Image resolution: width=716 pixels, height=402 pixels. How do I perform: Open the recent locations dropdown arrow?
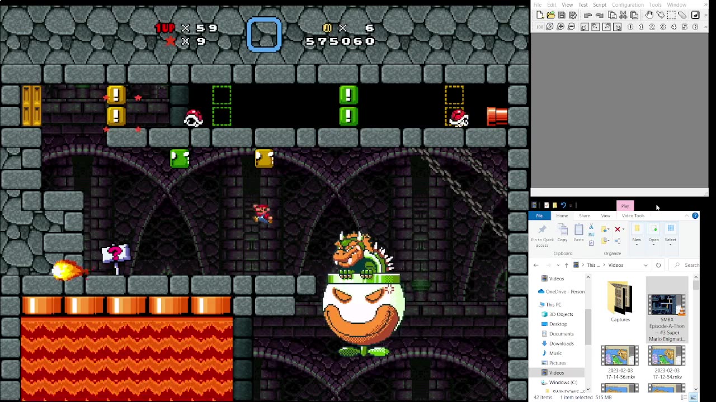[x=558, y=265]
